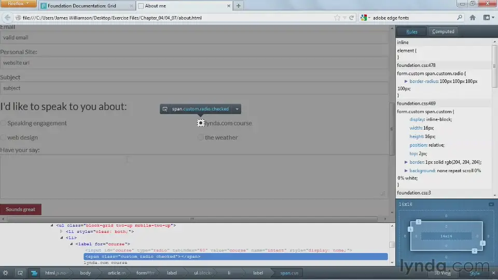Open the bookmark star dropdown arrow
The width and height of the screenshot is (498, 280).
pos(344,18)
